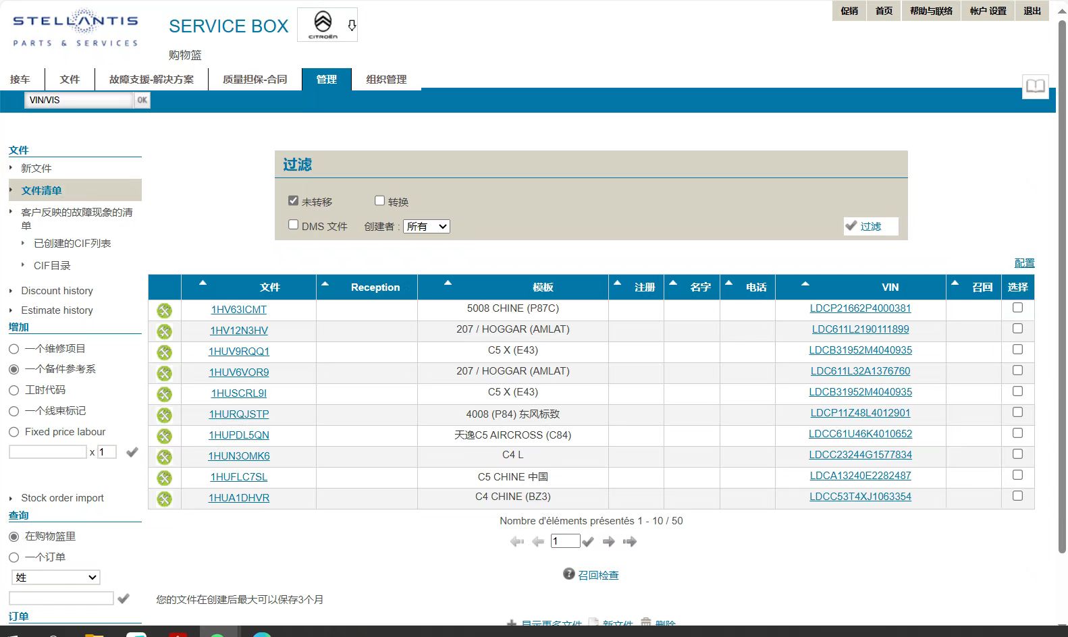Open the 姓 search criteria dropdown
The image size is (1068, 637).
56,578
